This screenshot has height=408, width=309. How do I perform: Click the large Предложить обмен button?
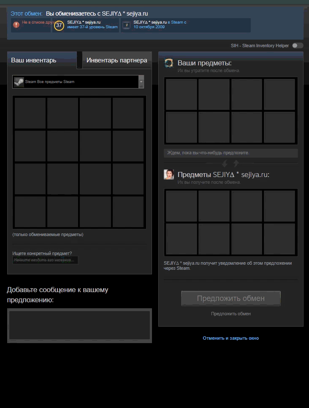pyautogui.click(x=230, y=298)
